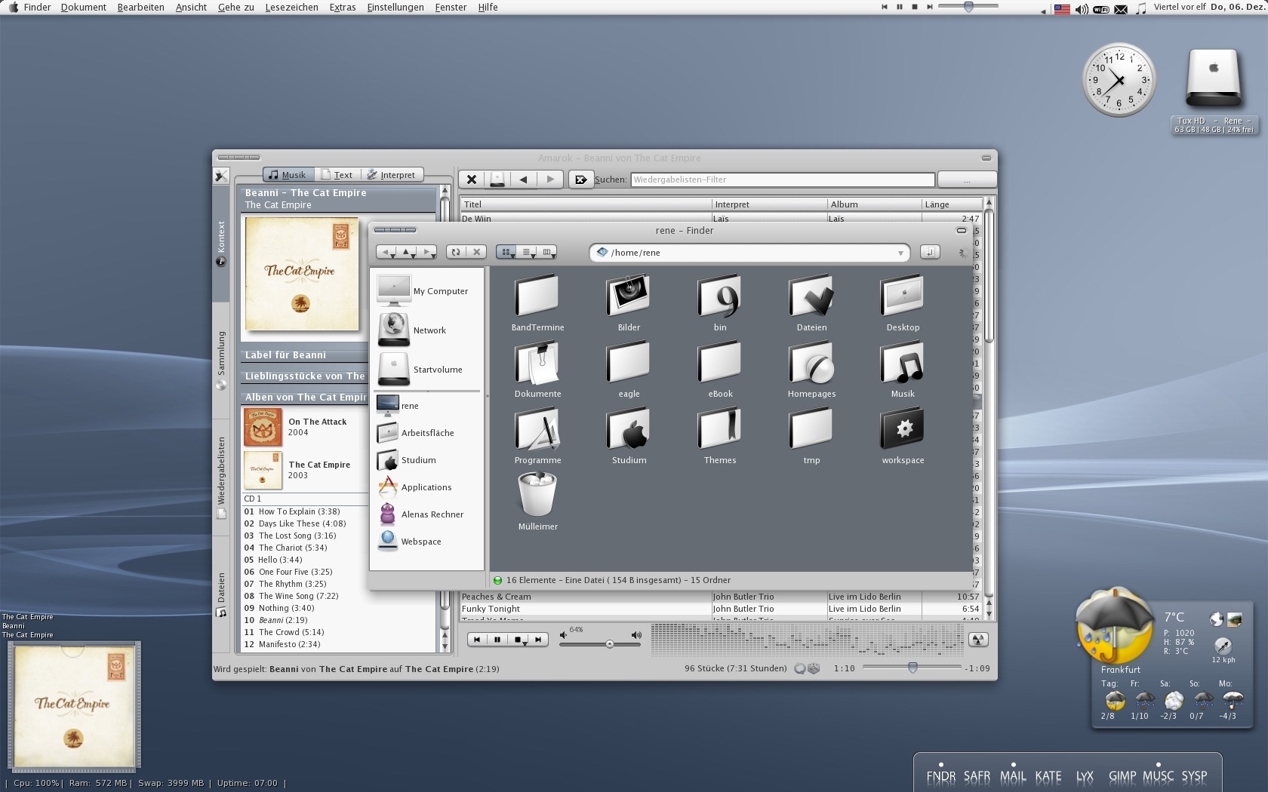Image resolution: width=1268 pixels, height=792 pixels.
Task: Launch GIMP from bottom dock
Action: point(1122,776)
